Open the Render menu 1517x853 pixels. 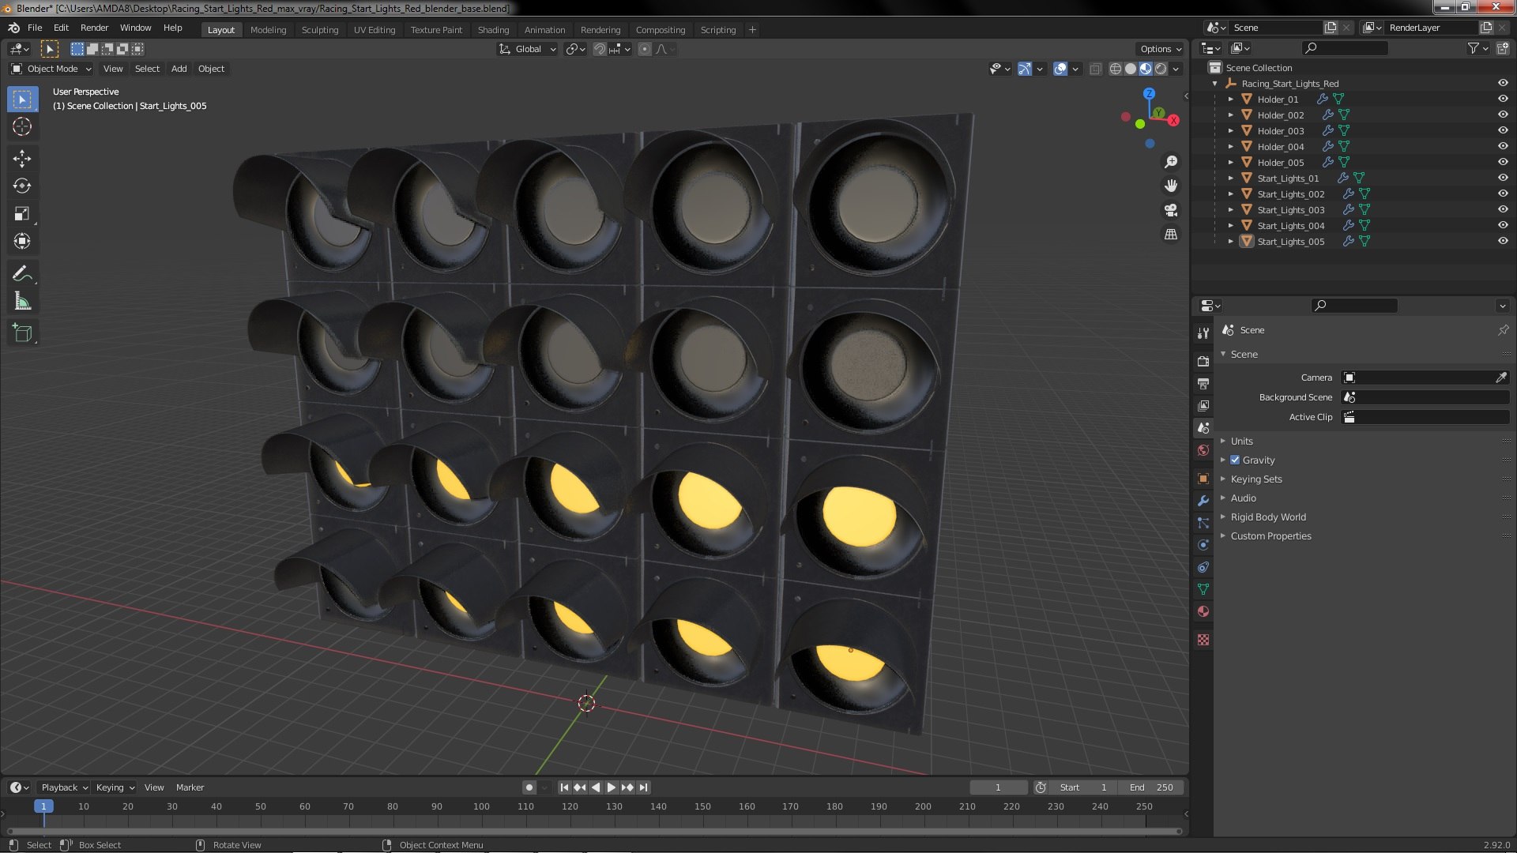coord(94,28)
